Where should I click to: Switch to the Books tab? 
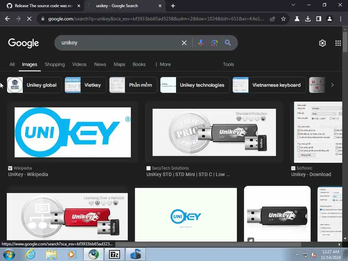tap(139, 64)
